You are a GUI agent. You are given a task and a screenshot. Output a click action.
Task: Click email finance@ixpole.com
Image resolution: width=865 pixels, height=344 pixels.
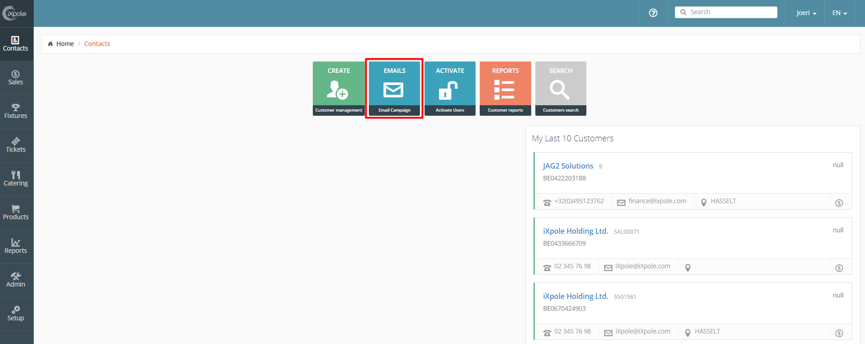657,201
